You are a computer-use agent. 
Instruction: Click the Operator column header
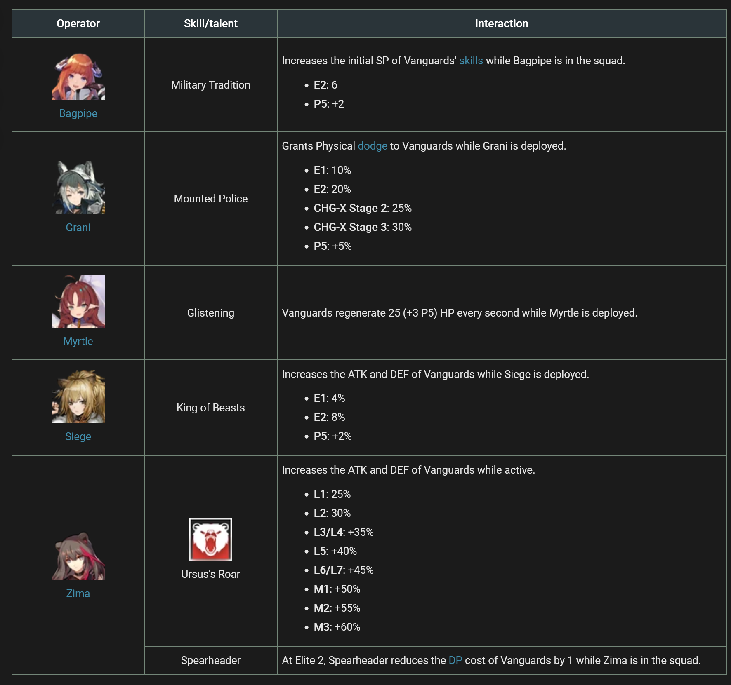pos(78,23)
